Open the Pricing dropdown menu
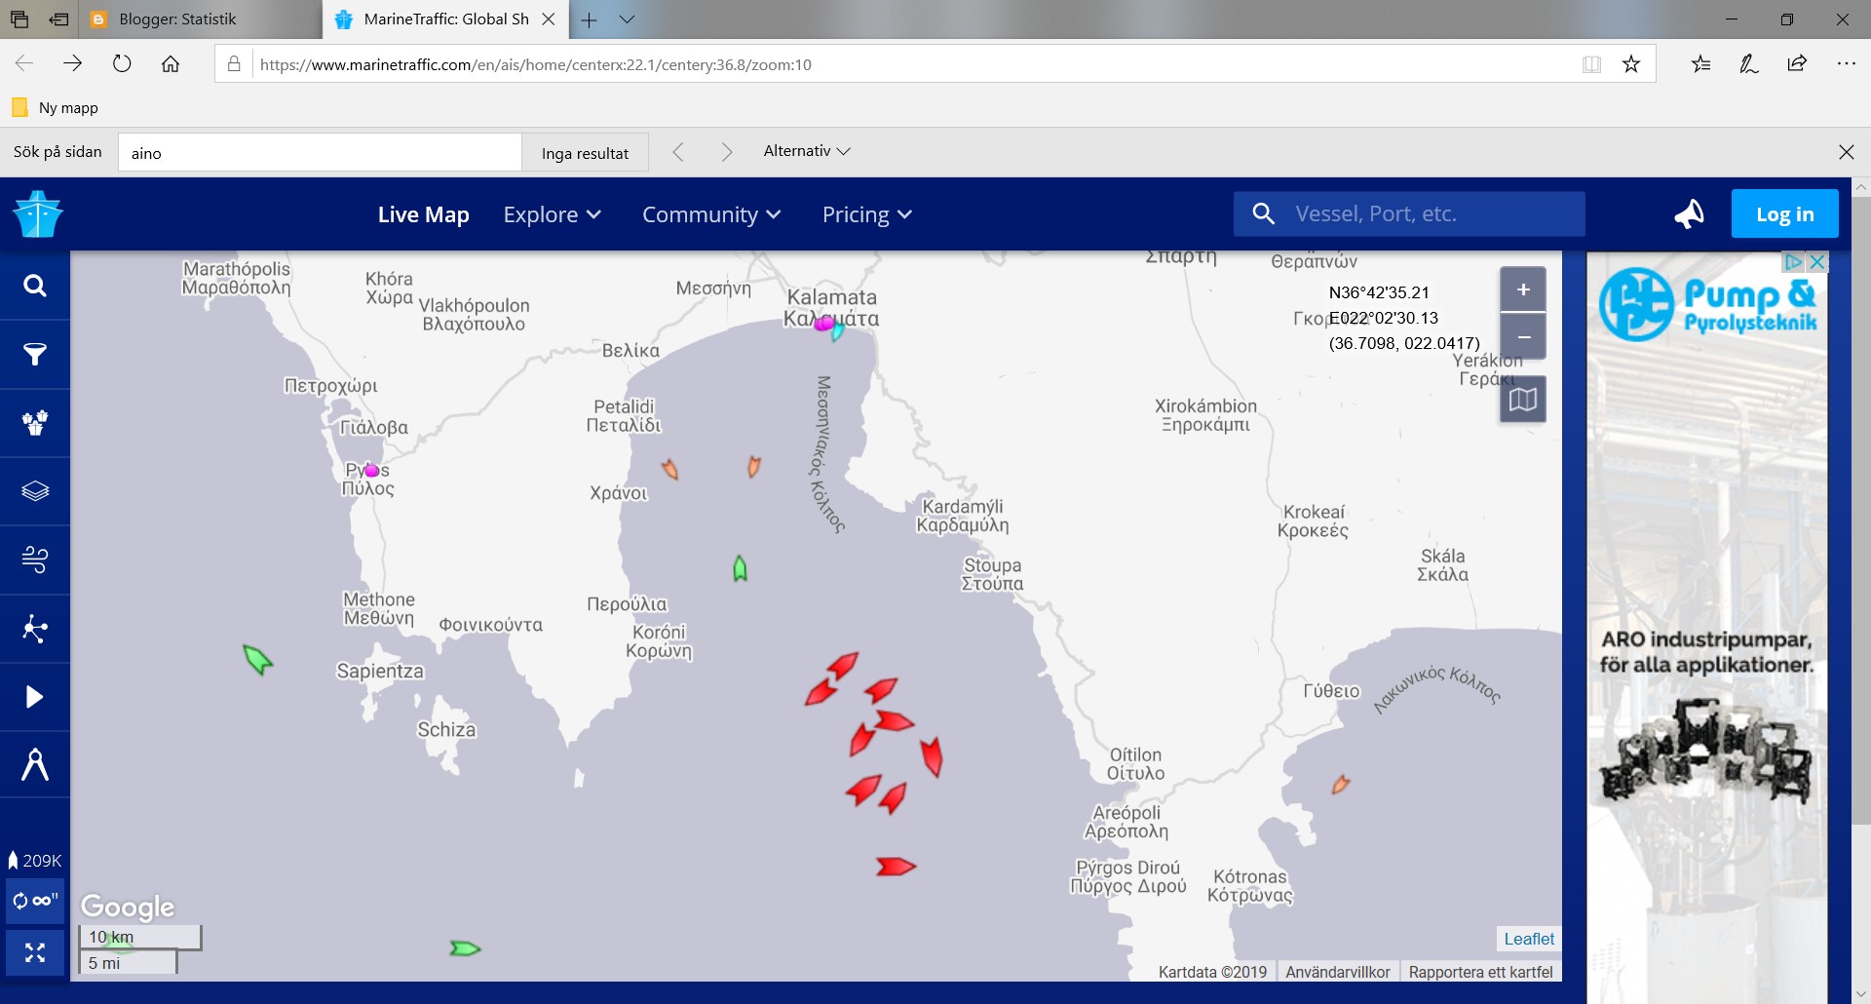 (x=866, y=214)
